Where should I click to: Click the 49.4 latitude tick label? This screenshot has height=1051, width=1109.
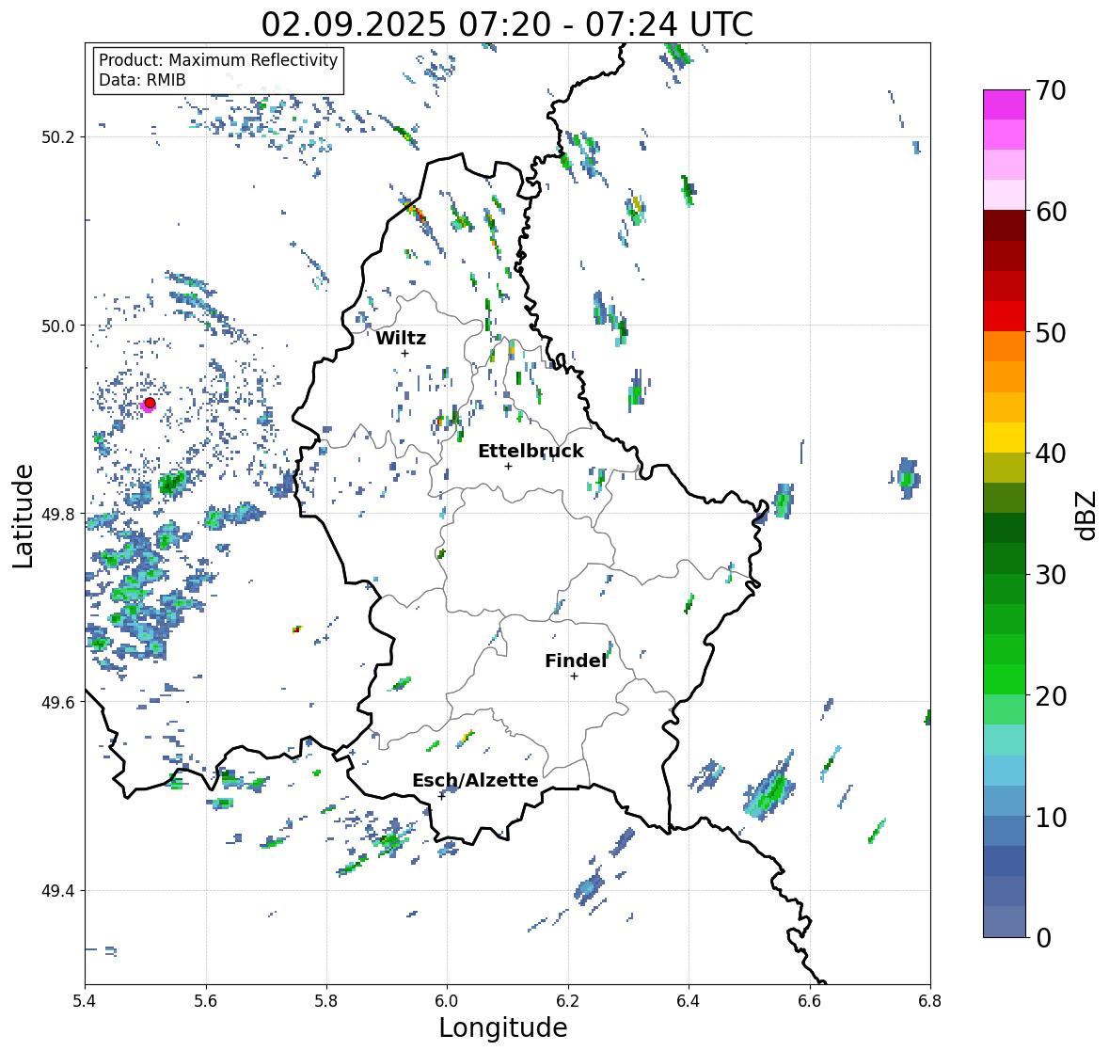click(x=58, y=891)
